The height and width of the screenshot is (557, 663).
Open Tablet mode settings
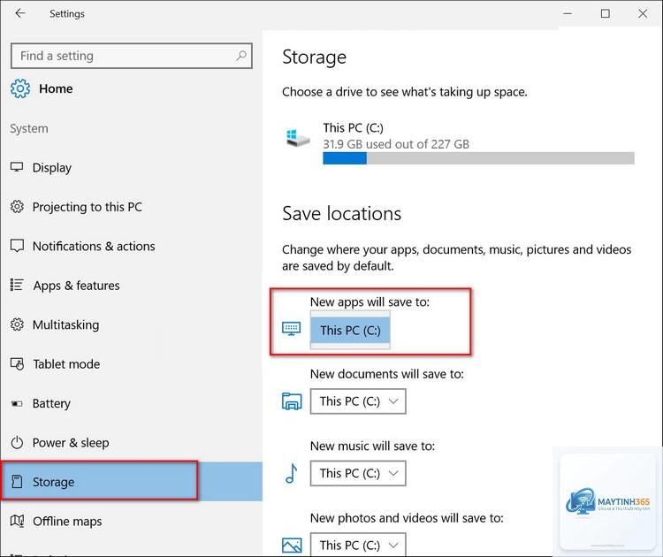pyautogui.click(x=132, y=364)
